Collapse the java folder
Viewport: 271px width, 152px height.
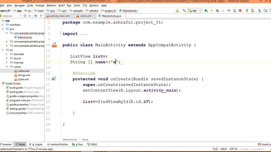coord(3,29)
